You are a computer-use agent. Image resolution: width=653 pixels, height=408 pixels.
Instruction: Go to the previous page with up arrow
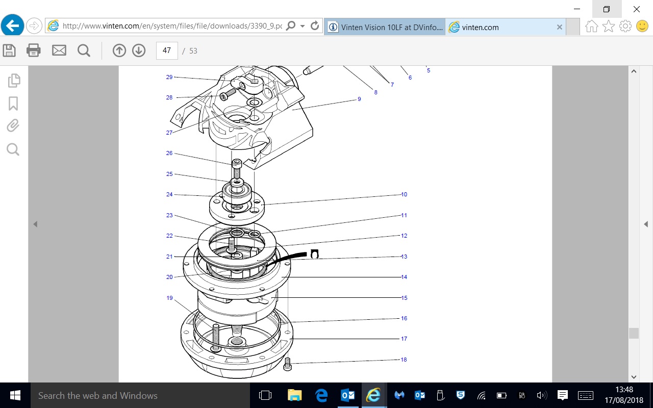click(119, 50)
